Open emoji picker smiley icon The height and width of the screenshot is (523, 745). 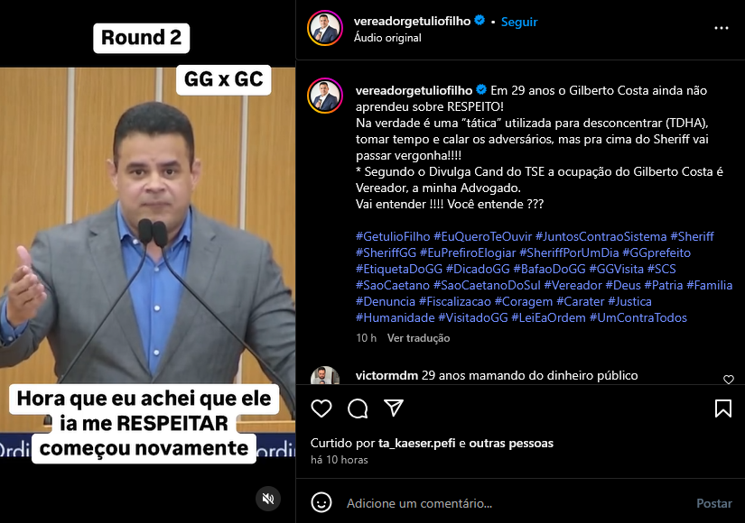[321, 502]
